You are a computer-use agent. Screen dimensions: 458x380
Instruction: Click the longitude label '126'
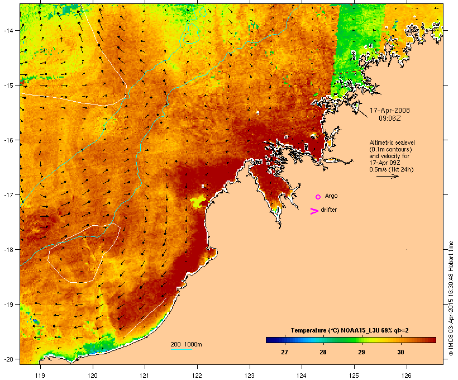pyautogui.click(x=406, y=376)
